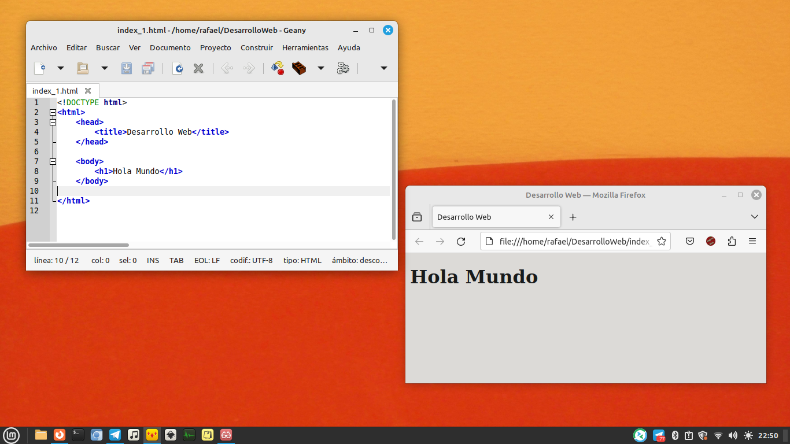
Task: Run or view the current file via gears icon
Action: (x=343, y=68)
